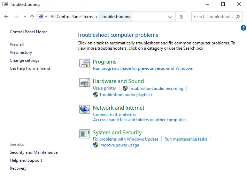The image size is (247, 177).
Task: Go up one level with the up arrow
Action: coord(32,17)
